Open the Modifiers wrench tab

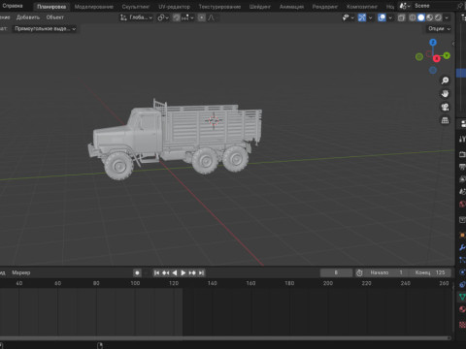462,247
